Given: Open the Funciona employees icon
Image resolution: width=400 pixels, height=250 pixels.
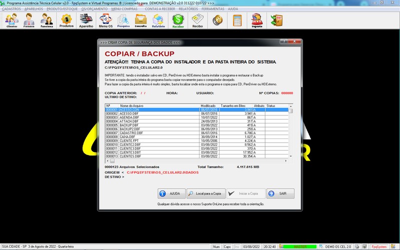Looking at the screenshot, I should tap(46, 20).
